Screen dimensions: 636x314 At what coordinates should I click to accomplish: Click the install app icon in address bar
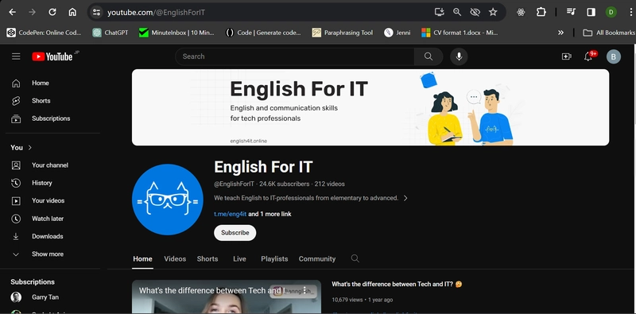440,12
